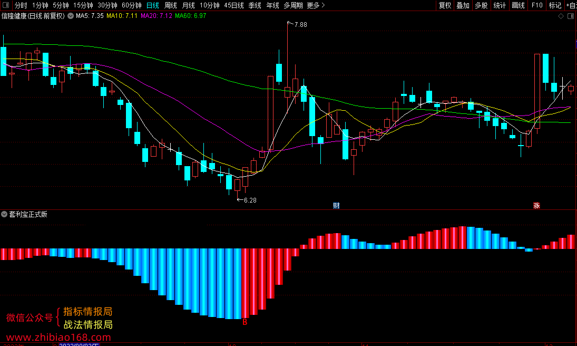This screenshot has width=577, height=346.
Task: Click the 涨 limit-up event marker
Action: point(536,206)
